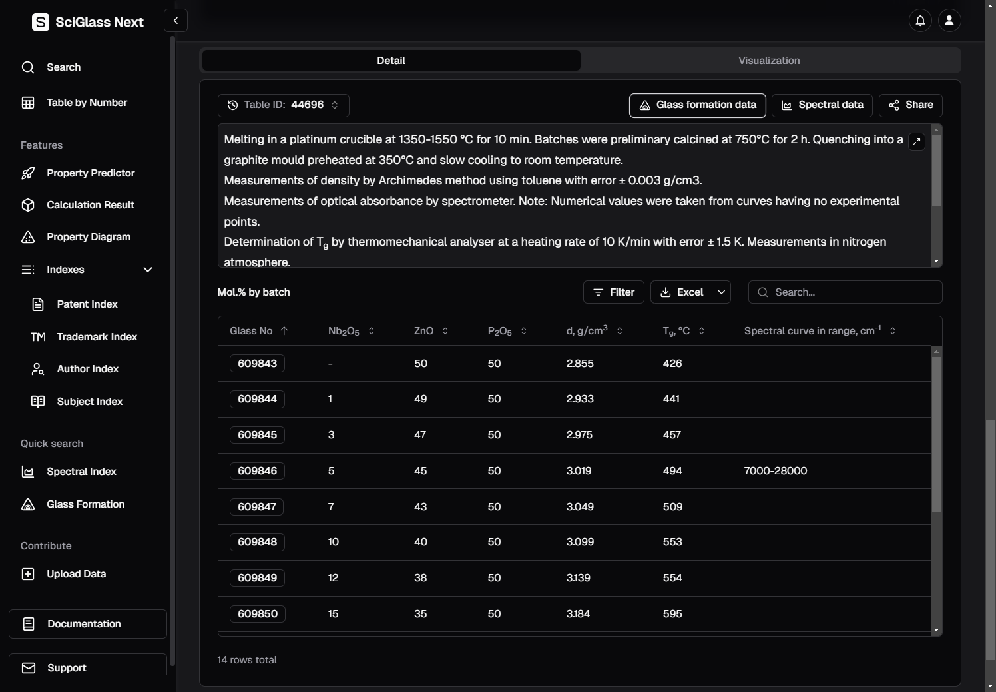Open the user profile icon
Screen dimensions: 996x692
949,21
